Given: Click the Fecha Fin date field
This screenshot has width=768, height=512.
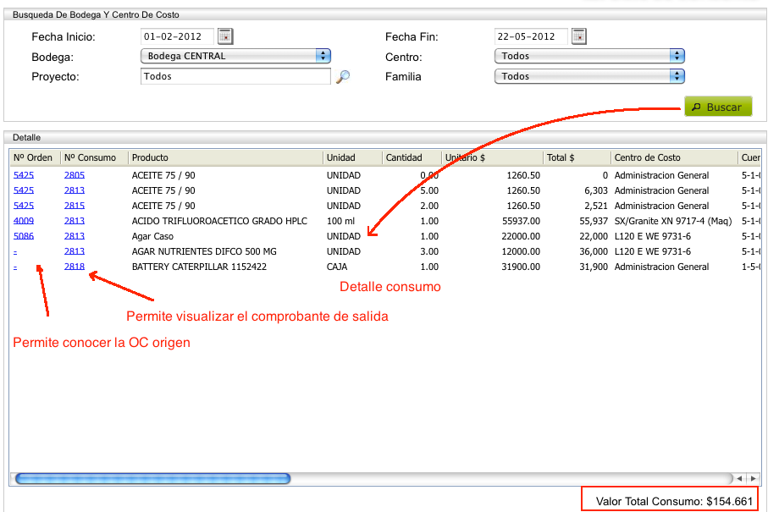Looking at the screenshot, I should tap(531, 36).
